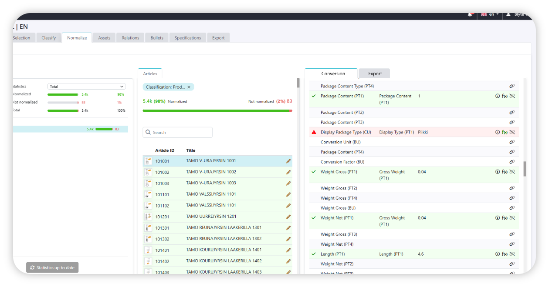Image resolution: width=549 pixels, height=287 pixels.
Task: Click the link icon for Package Content (PT2)
Action: [512, 113]
